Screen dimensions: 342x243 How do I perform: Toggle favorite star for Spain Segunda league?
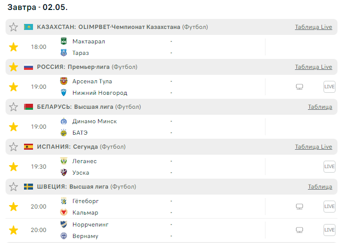[13, 147]
